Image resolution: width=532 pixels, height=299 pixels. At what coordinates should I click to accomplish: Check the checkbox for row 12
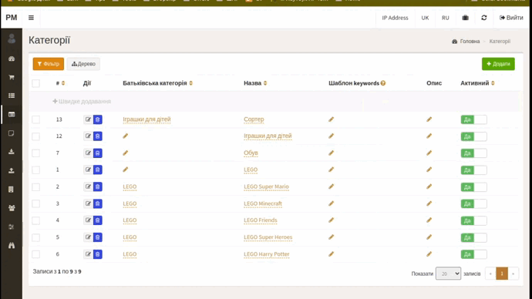(x=36, y=136)
